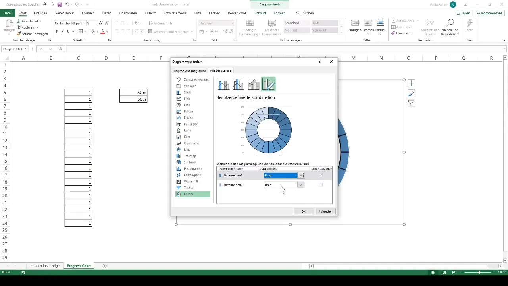Open the Einfügen ribbon tab
This screenshot has width=508, height=286.
point(40,13)
